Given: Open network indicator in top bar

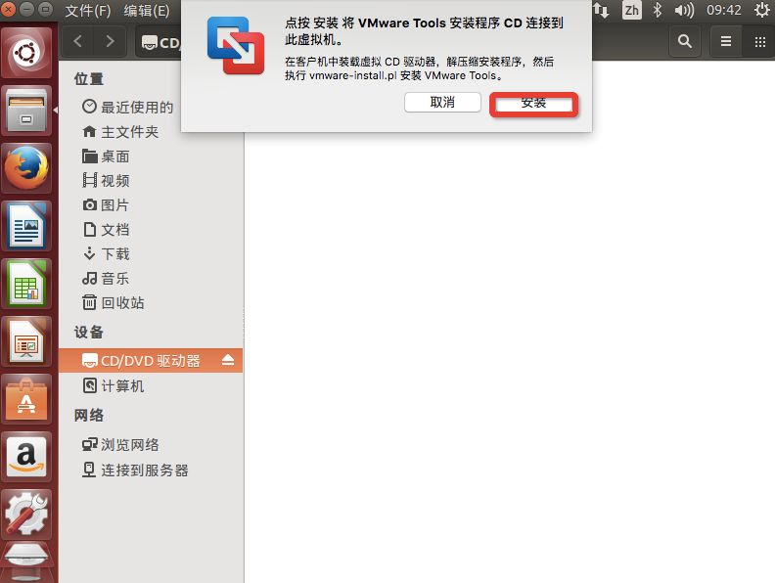Looking at the screenshot, I should pyautogui.click(x=602, y=11).
